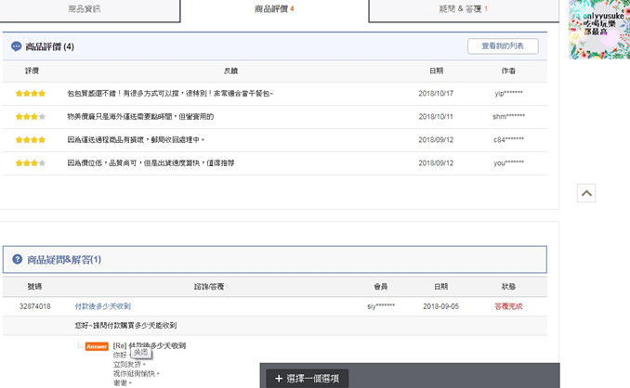Open the 疑問 & 答覆 tab
This screenshot has height=388, width=630.
coord(464,9)
